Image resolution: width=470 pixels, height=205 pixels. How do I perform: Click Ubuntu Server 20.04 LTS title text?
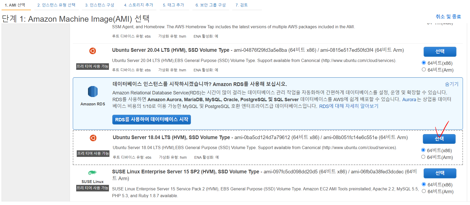(171, 50)
